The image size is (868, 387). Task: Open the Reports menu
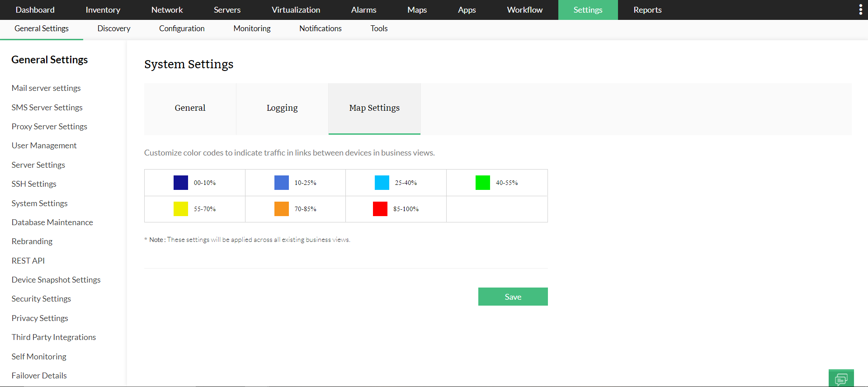coord(647,10)
